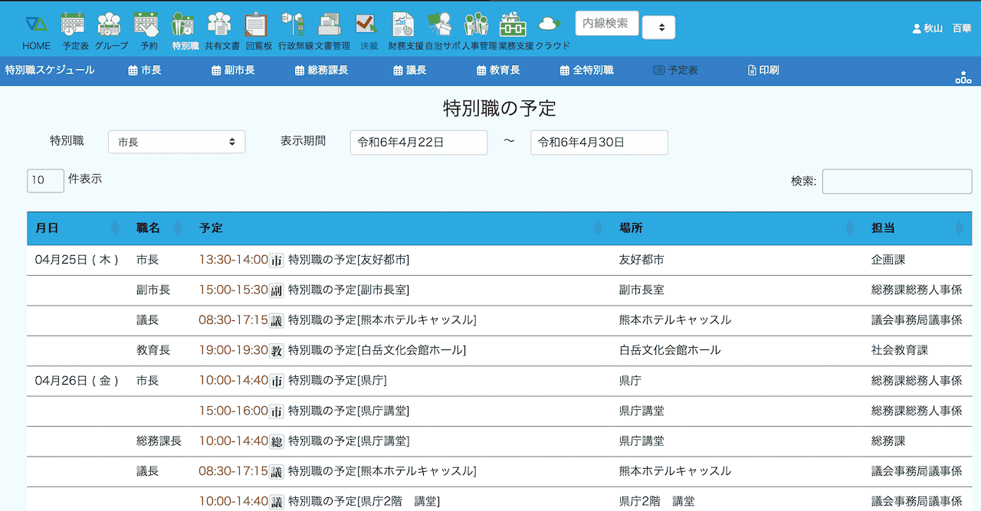Open the 予定表 calendar icon

(74, 25)
